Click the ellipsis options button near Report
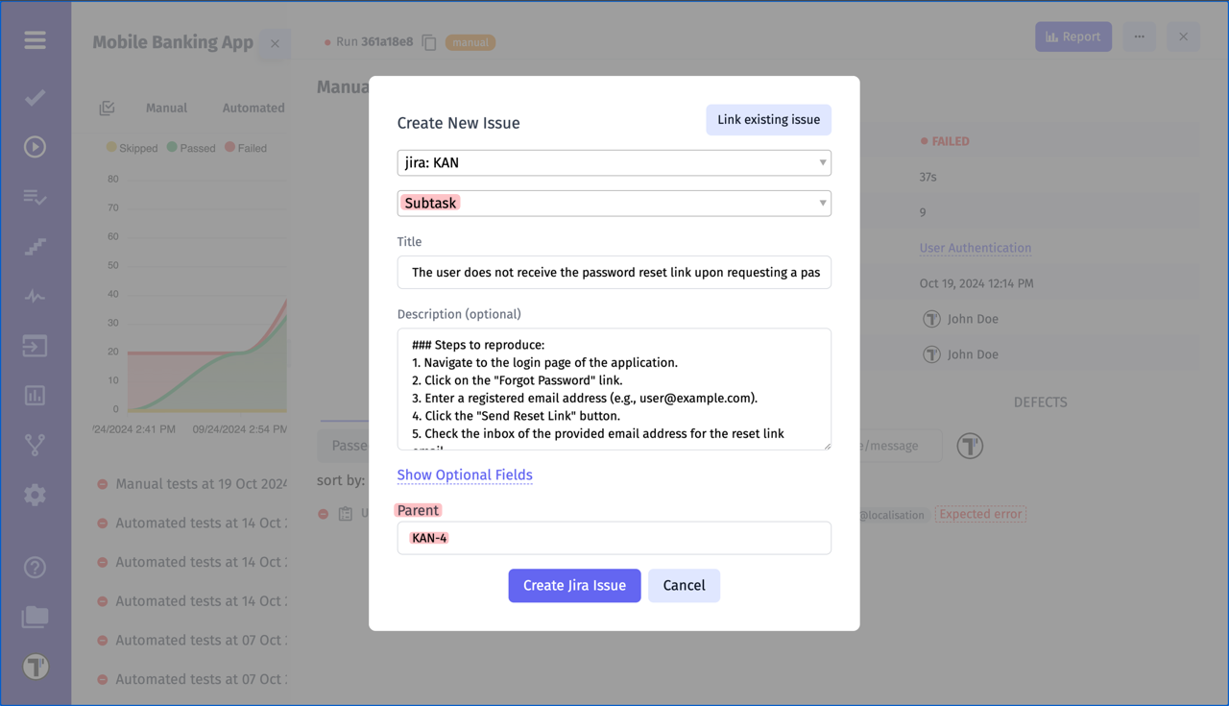This screenshot has width=1229, height=706. tap(1139, 37)
